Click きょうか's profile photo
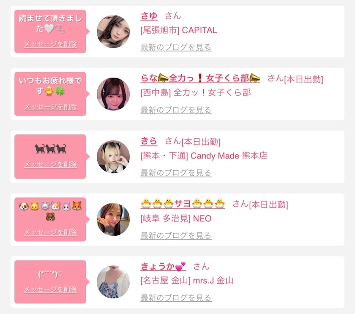Image resolution: width=355 pixels, height=314 pixels. pyautogui.click(x=113, y=282)
